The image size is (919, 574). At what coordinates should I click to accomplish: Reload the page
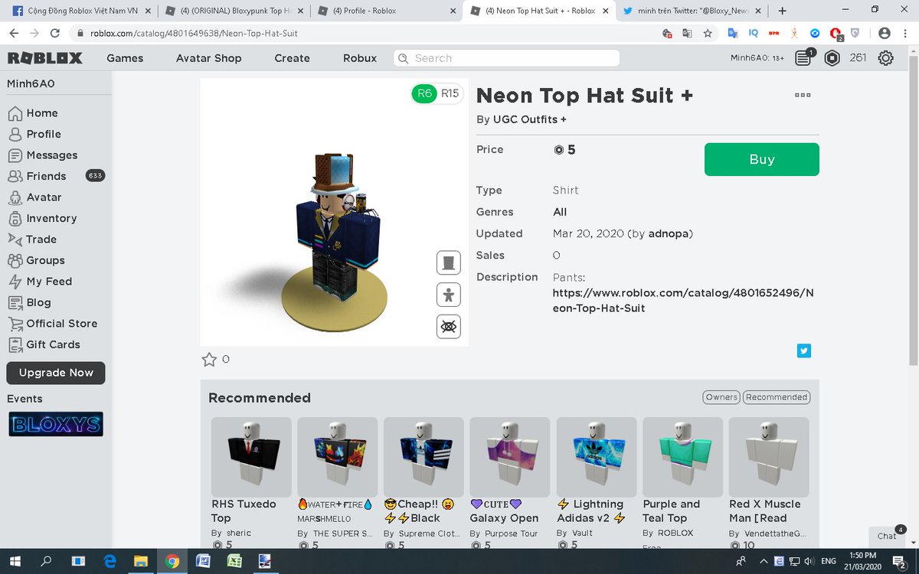(x=54, y=34)
